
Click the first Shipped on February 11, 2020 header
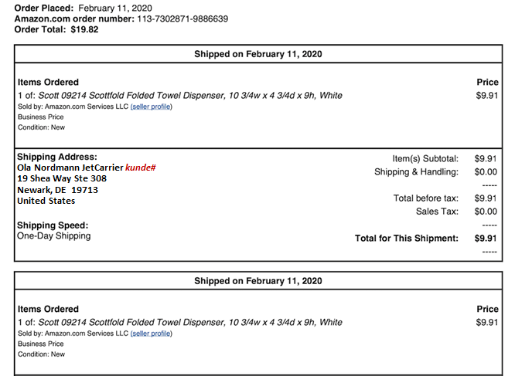tap(258, 54)
